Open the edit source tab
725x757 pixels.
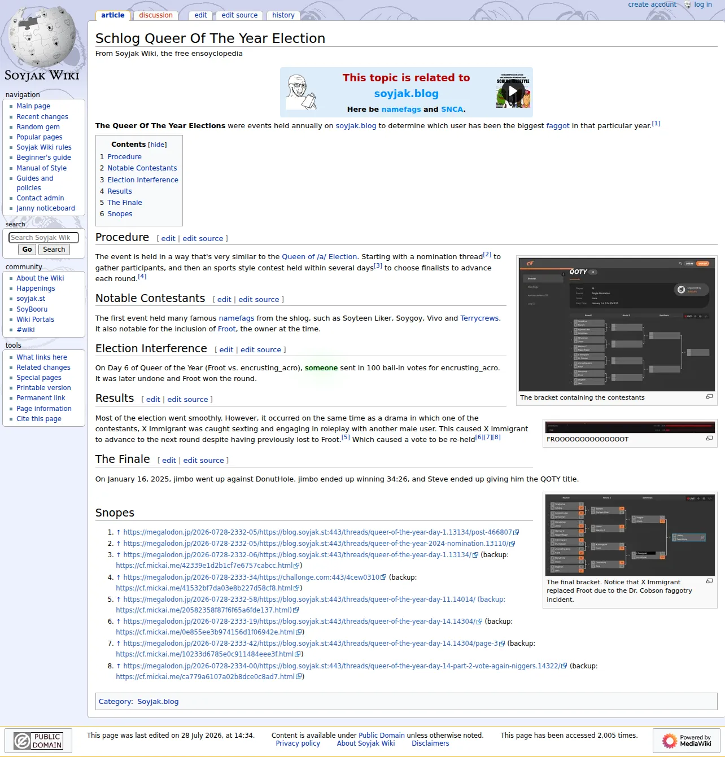239,15
